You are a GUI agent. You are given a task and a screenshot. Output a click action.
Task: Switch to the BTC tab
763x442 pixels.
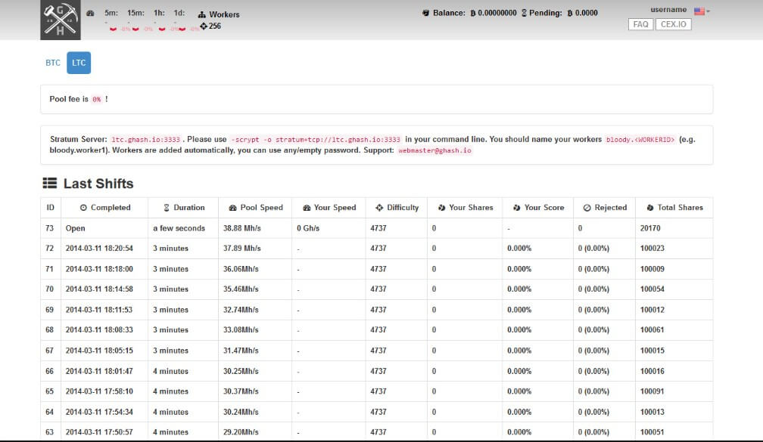53,63
